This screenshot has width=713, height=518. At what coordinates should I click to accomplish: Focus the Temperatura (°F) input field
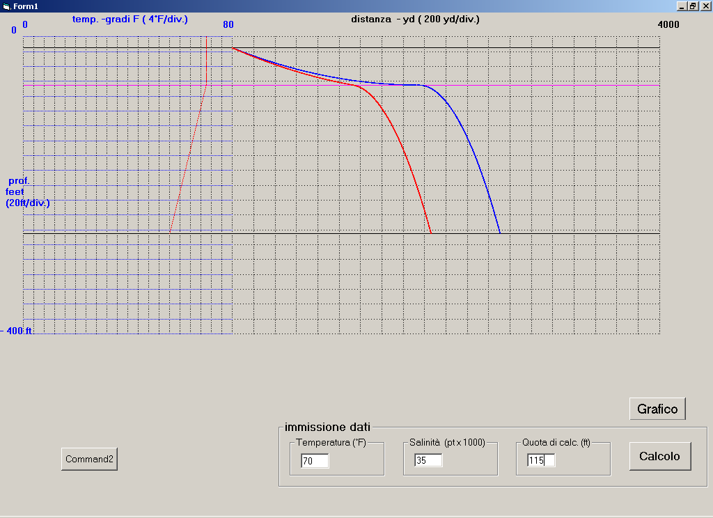point(315,461)
